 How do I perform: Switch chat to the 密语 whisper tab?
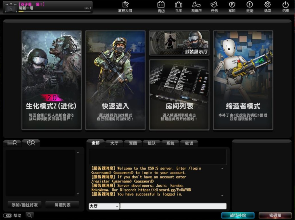(189, 143)
